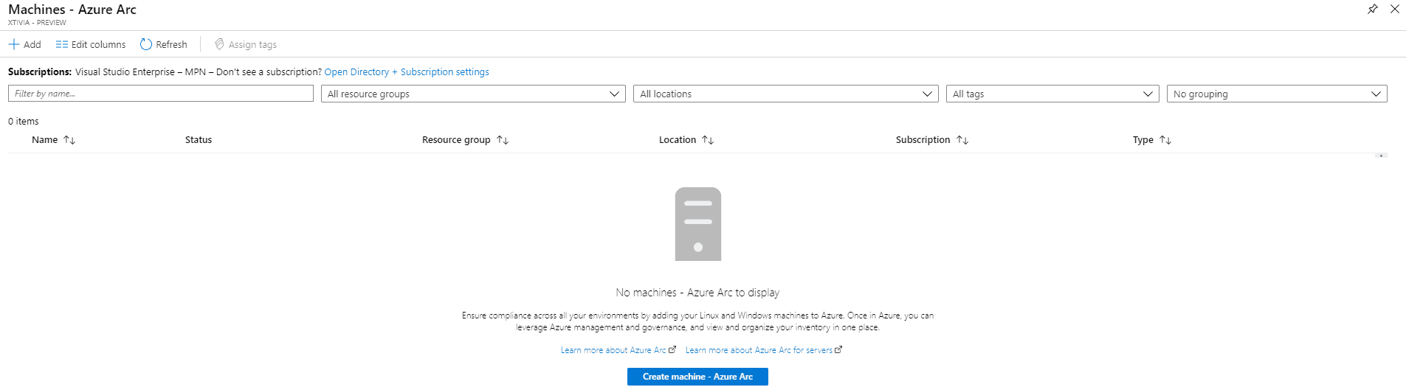
Task: Sort by the Subscription column
Action: (932, 139)
